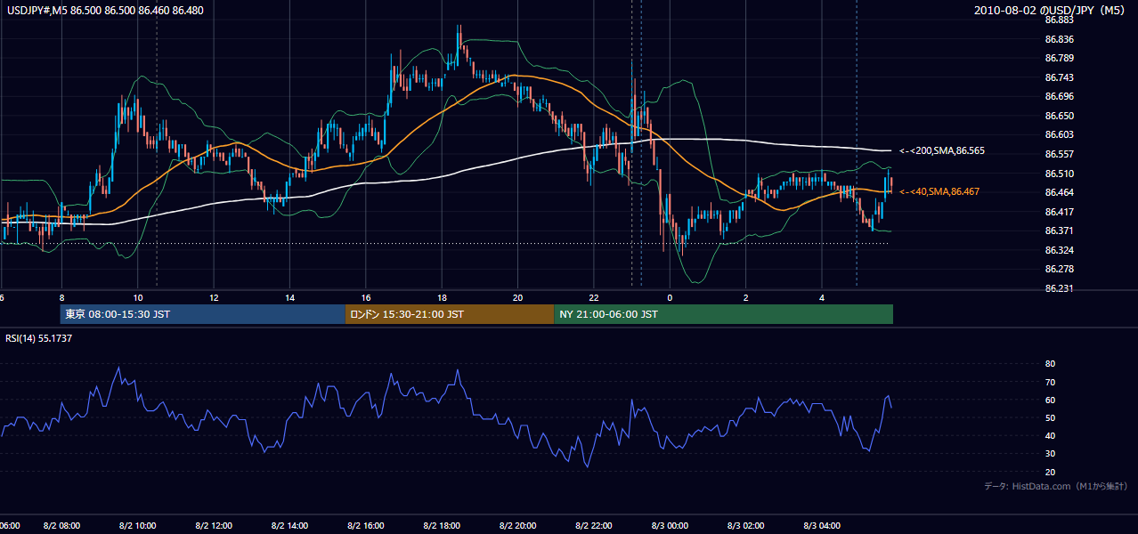Click price level 86.417 on price axis
The image size is (1138, 534).
click(x=1059, y=212)
